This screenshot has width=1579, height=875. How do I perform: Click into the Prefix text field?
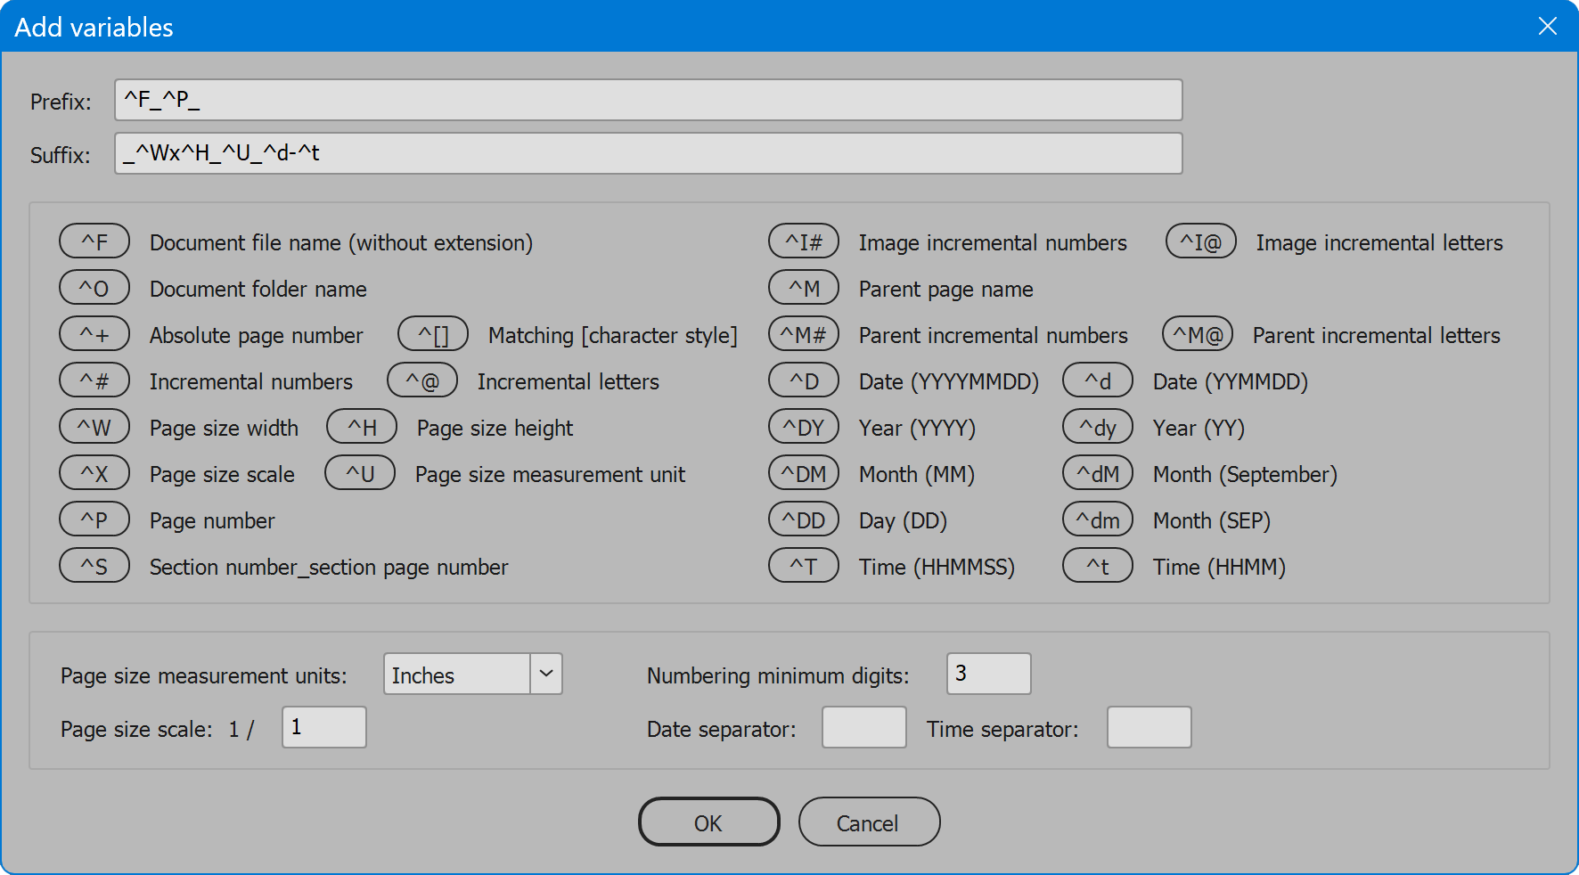649,100
